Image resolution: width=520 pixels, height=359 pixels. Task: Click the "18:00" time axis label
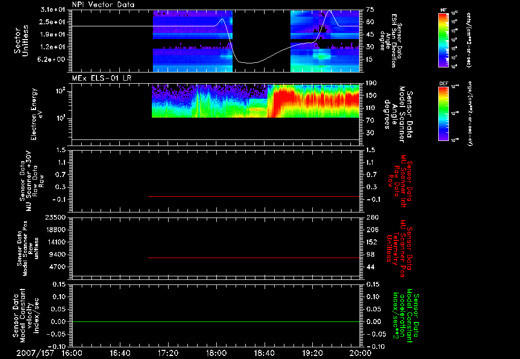coord(216,353)
